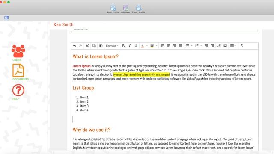Viewport: 274px width, 154px height.
Task: Click the Insert link chain icon
Action: [x=219, y=46]
